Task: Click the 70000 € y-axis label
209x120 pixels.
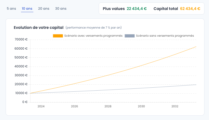Action: pyautogui.click(x=21, y=39)
